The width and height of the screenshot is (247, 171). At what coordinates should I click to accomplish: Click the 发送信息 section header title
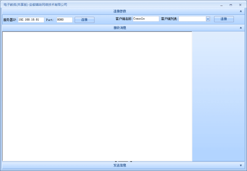click(x=120, y=165)
